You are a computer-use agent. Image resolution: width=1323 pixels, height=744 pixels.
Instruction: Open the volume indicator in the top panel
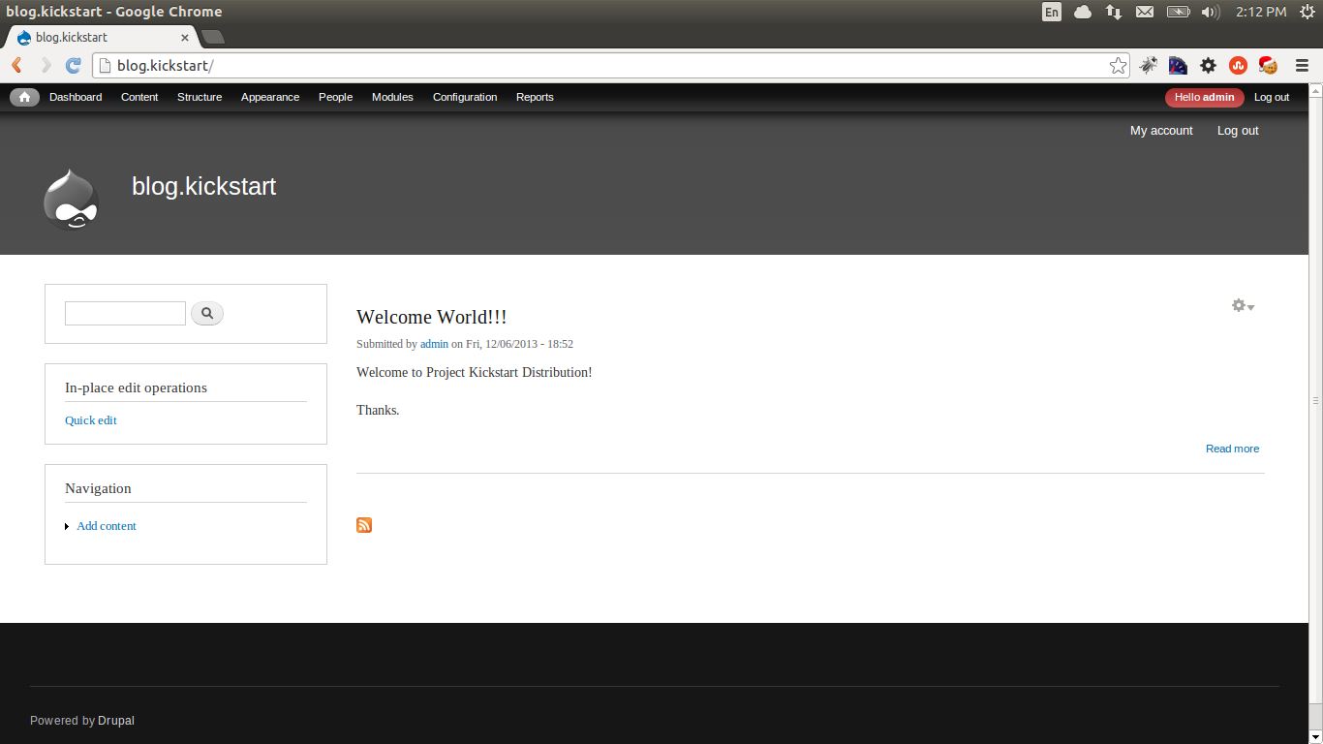pos(1210,12)
